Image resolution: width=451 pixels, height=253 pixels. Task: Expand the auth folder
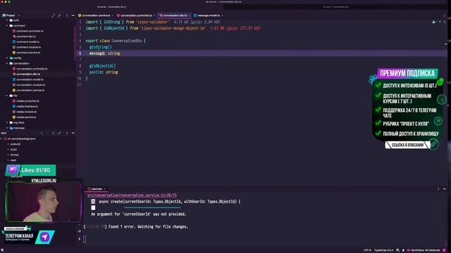click(7, 20)
